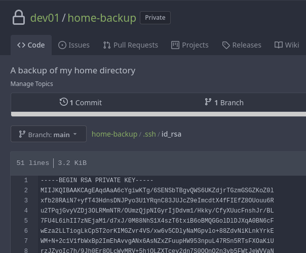The image size is (306, 253).
Task: Open the home-backup repository title link
Action: tap(102, 18)
